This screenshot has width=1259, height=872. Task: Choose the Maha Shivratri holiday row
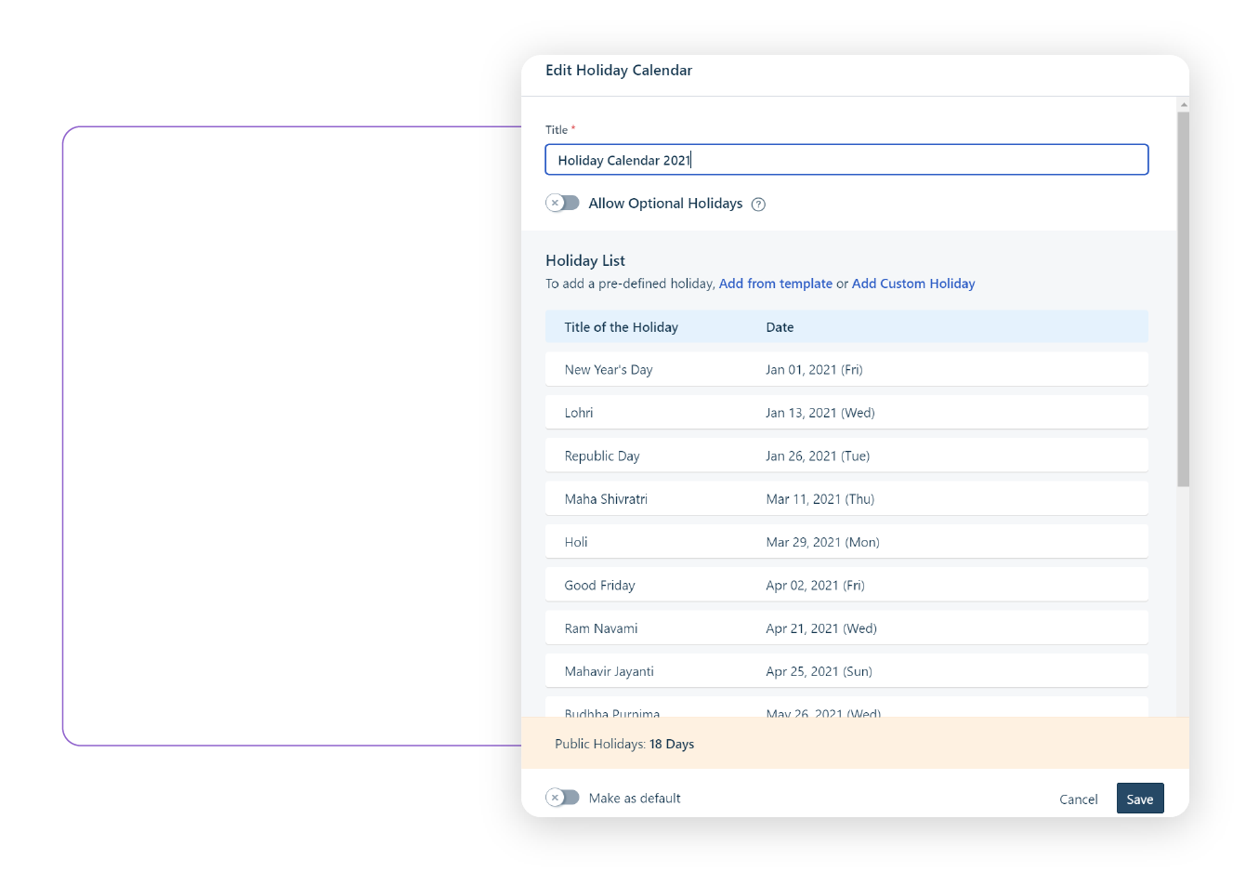[x=846, y=499]
